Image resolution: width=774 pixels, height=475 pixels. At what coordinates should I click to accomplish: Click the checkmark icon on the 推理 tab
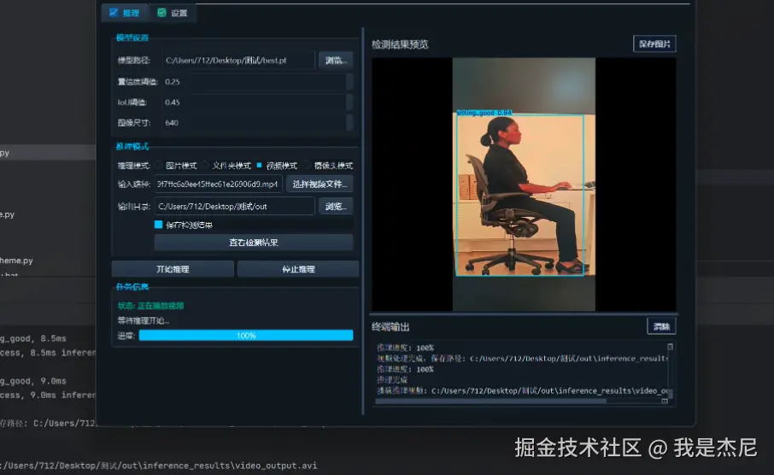[x=114, y=12]
